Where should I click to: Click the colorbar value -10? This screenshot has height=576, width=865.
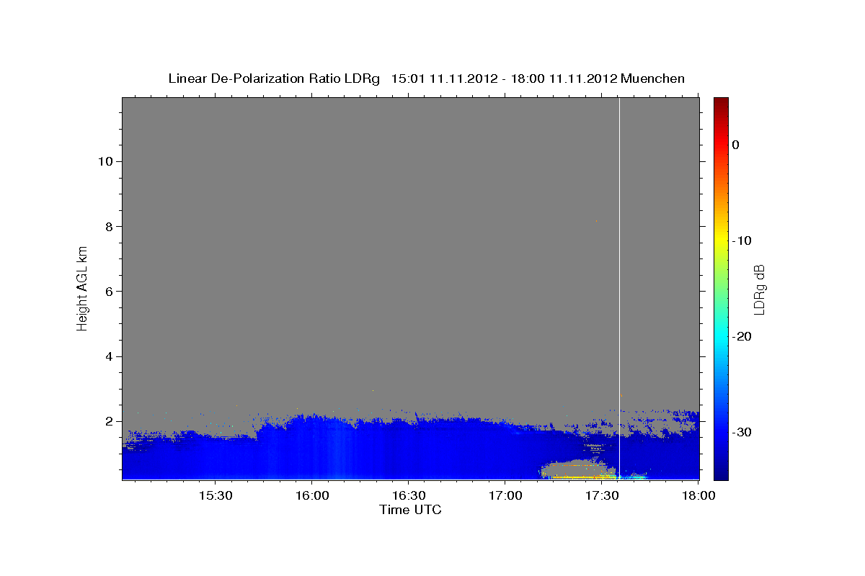742,240
